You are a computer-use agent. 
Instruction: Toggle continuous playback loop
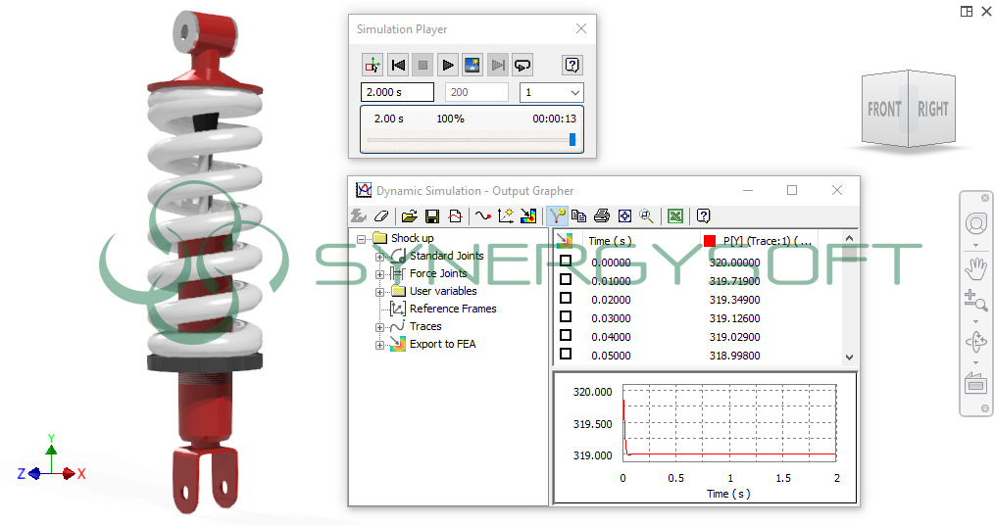point(522,65)
